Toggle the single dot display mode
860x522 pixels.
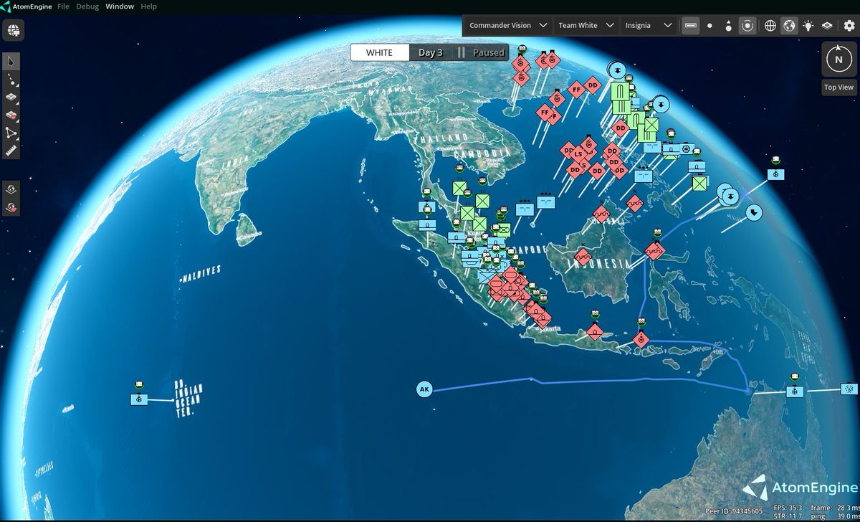click(x=709, y=25)
